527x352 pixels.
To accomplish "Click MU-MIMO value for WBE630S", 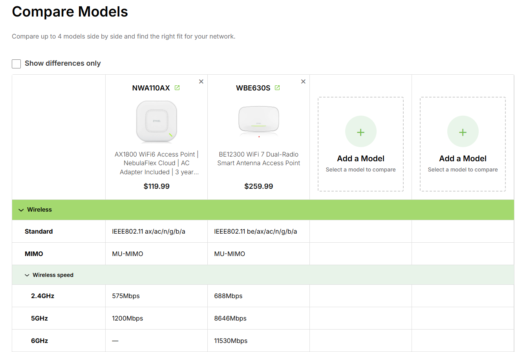I will (230, 254).
